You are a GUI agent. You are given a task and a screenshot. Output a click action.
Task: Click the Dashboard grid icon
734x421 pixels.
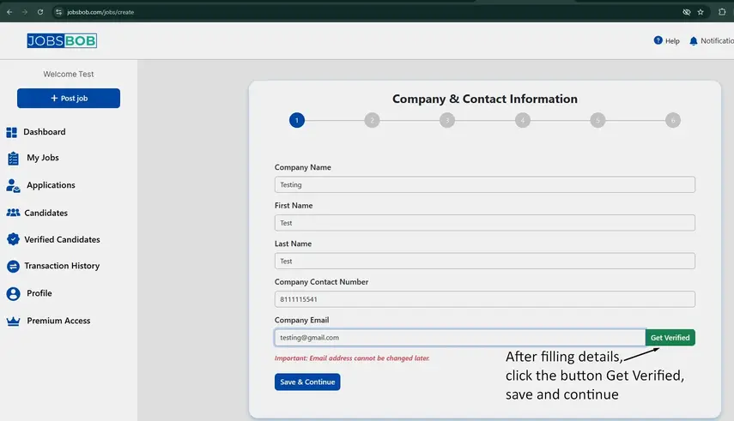click(12, 132)
